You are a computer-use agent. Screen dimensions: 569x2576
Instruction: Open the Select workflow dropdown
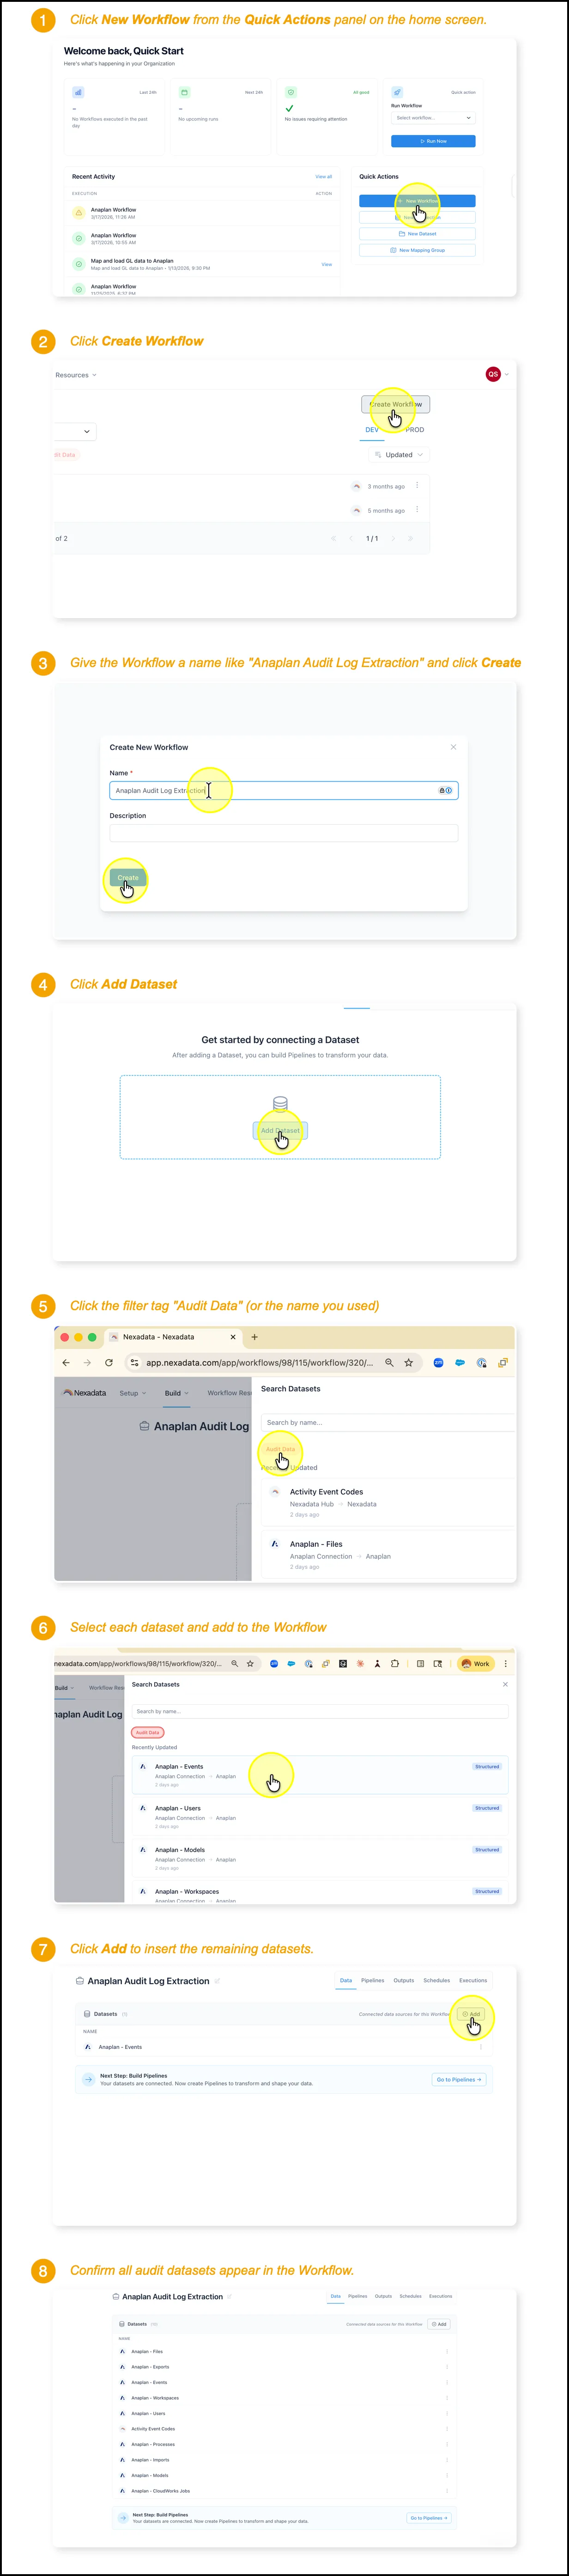click(x=433, y=118)
